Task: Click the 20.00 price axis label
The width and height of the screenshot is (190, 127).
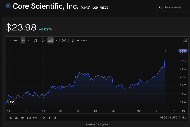Action: (183, 85)
